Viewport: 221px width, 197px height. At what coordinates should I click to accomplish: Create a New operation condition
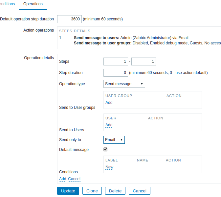click(109, 167)
